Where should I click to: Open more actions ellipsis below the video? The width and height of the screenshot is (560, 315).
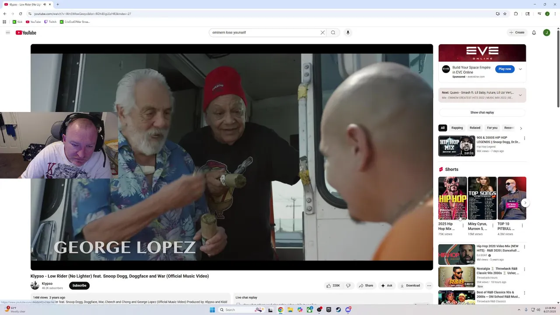(x=429, y=286)
